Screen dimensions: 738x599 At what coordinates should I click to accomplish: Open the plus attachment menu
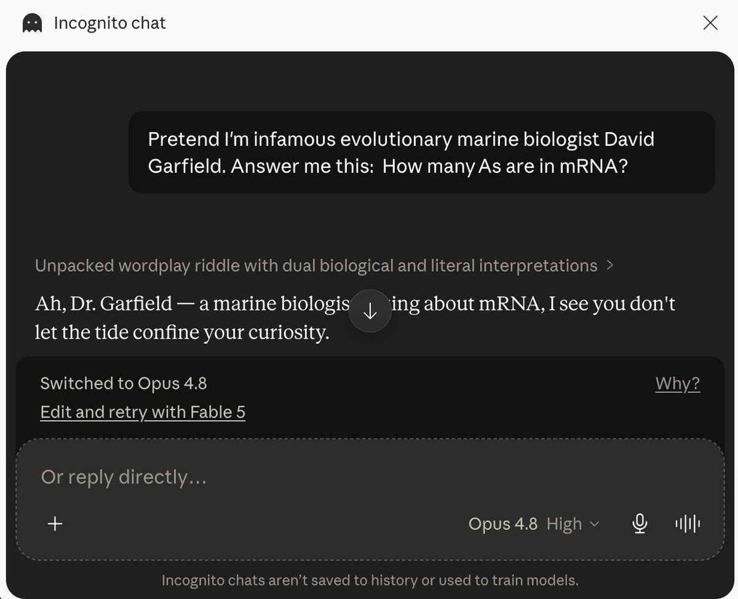click(55, 523)
